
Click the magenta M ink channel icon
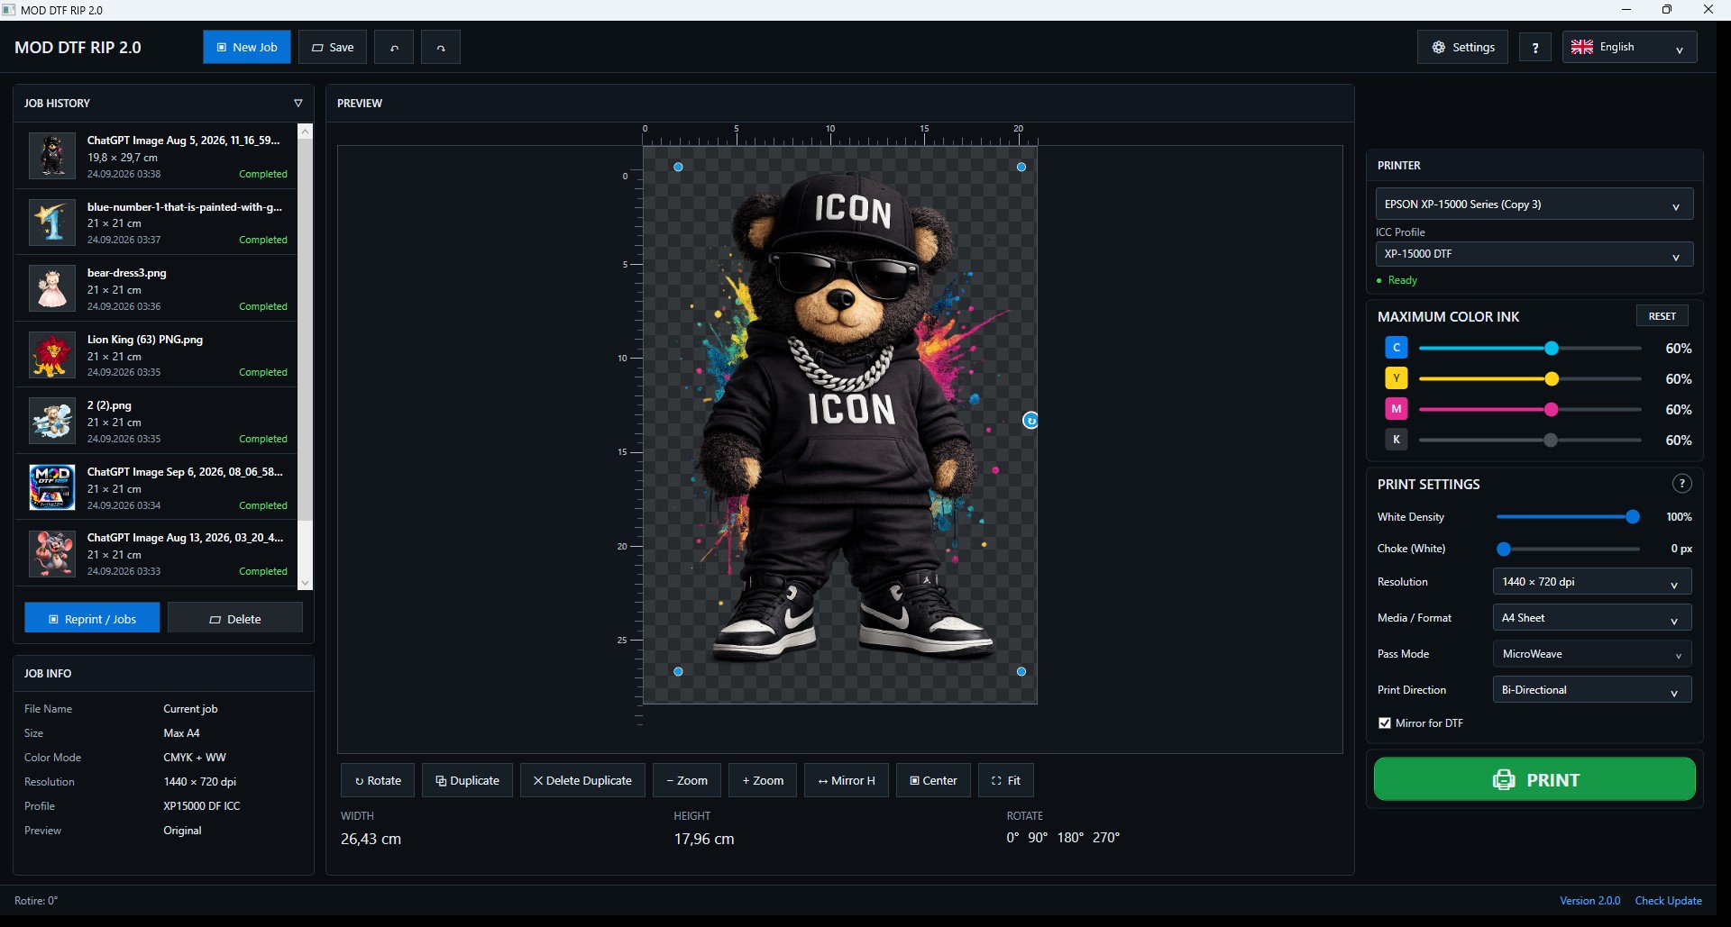tap(1397, 409)
